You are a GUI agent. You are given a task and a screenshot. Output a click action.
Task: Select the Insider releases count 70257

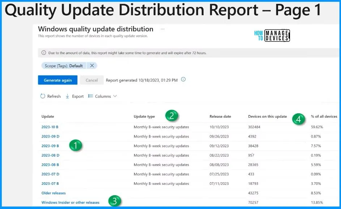(253, 202)
